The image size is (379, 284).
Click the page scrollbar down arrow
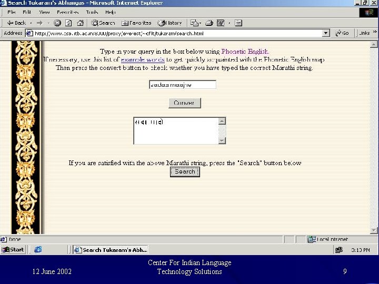point(374,230)
